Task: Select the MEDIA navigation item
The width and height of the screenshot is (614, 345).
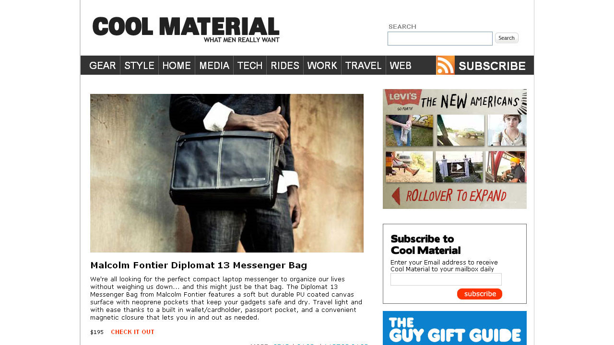Action: (214, 66)
